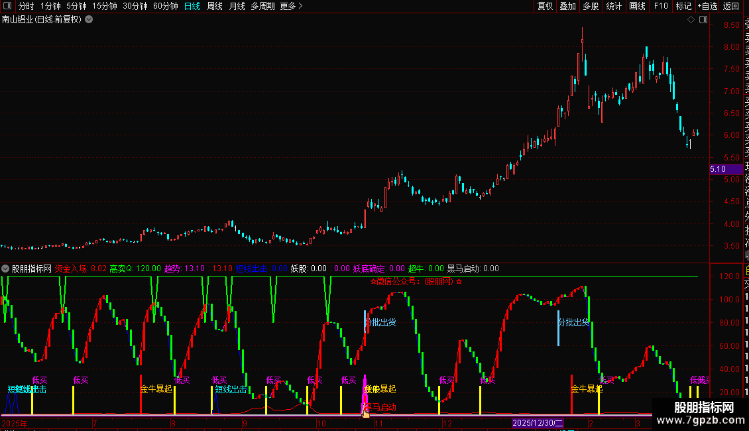Click the 南山铝业(日线.前复权) chart title

tap(42, 20)
